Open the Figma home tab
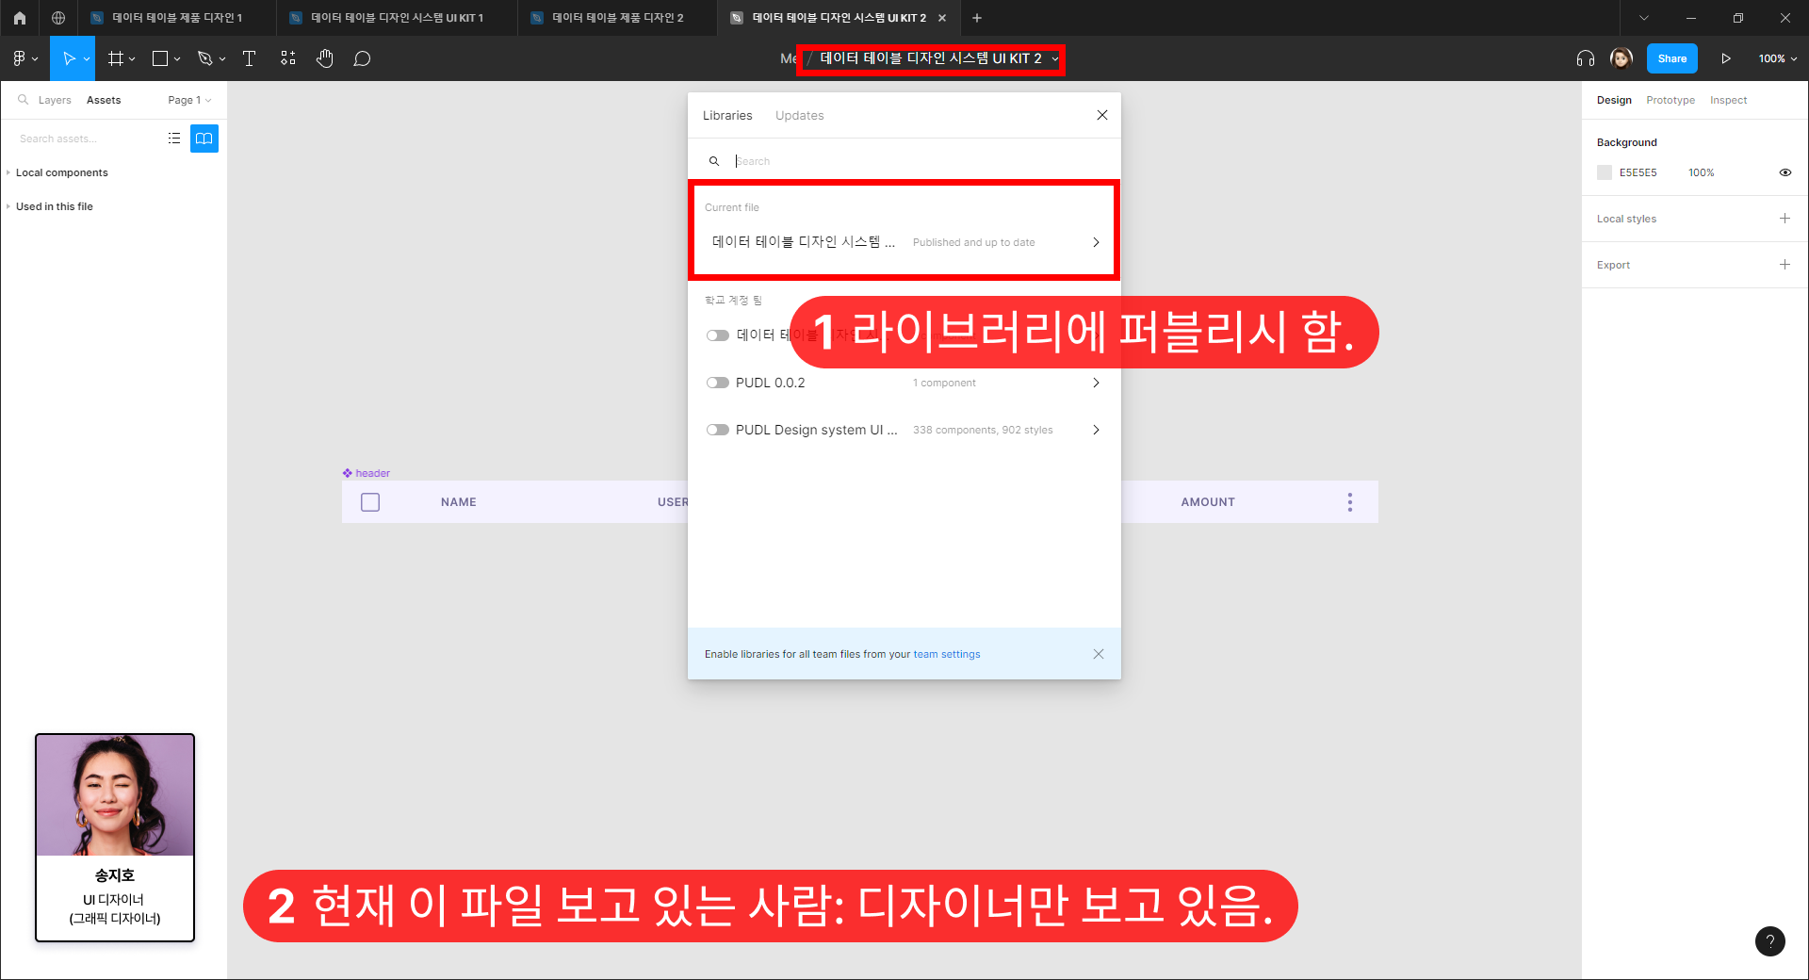Viewport: 1809px width, 980px height. click(19, 18)
